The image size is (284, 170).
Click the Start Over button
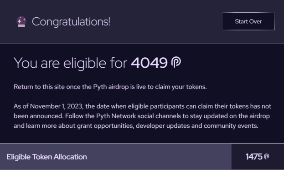(x=248, y=21)
